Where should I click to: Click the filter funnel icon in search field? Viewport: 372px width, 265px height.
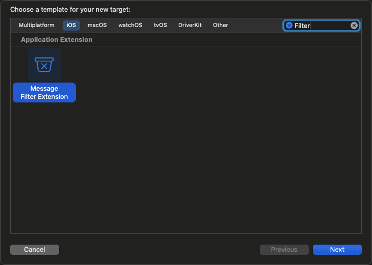coord(289,25)
